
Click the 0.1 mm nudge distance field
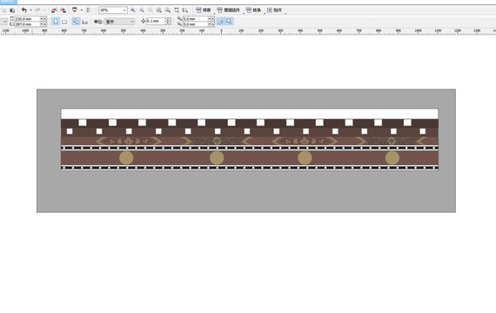coord(156,21)
